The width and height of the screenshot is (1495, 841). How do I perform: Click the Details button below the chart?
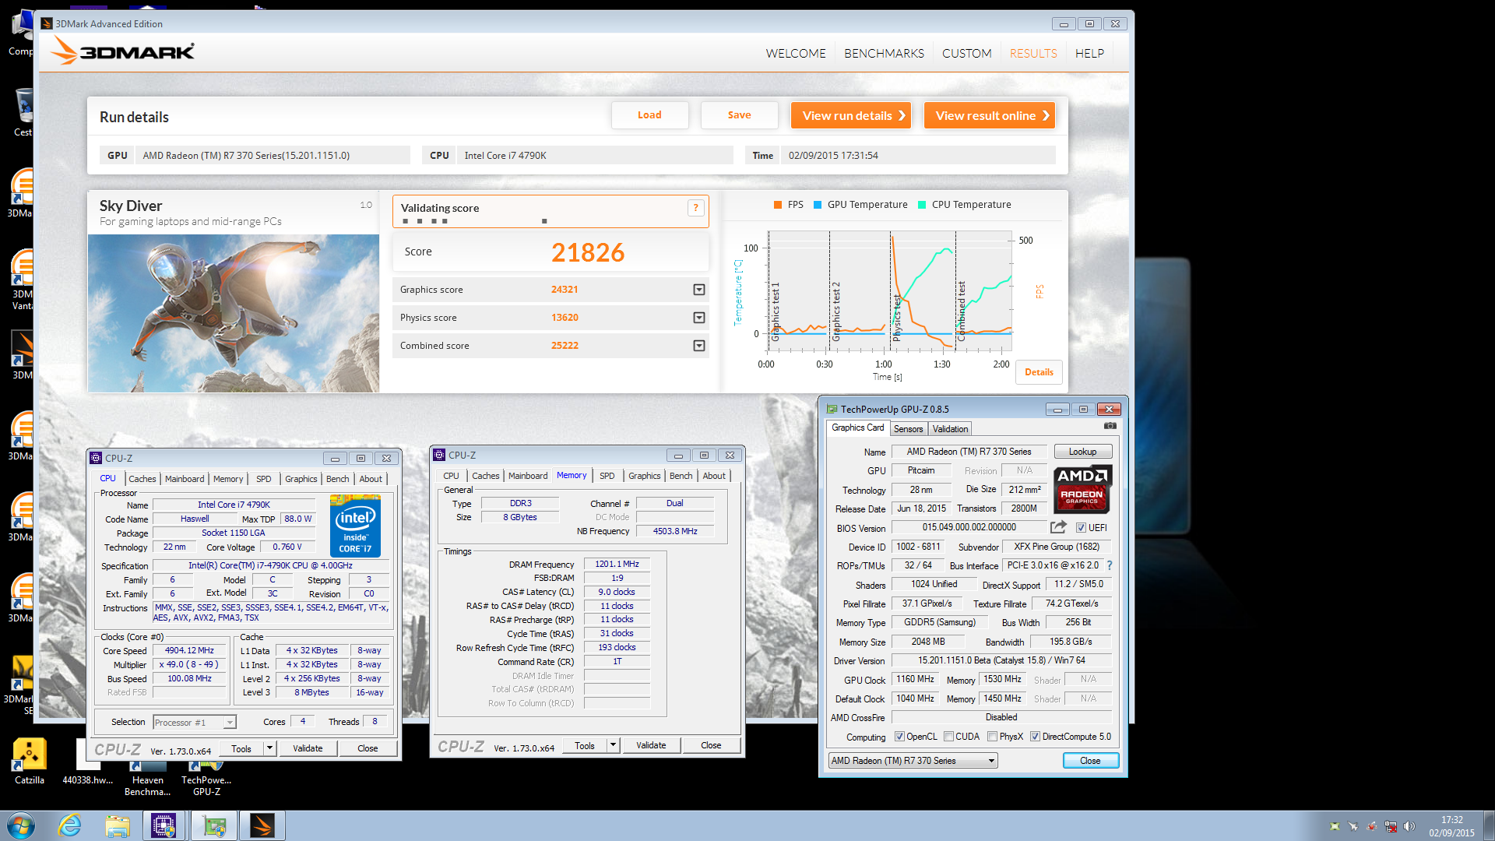click(1039, 372)
